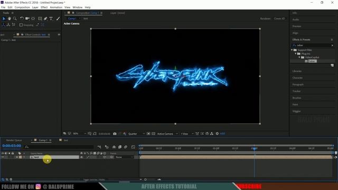
Task: Select the Hand tool
Action: [10, 19]
